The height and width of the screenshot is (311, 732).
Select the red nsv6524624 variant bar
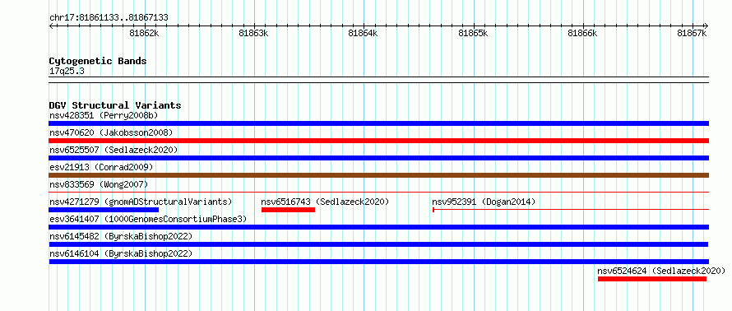coord(652,279)
